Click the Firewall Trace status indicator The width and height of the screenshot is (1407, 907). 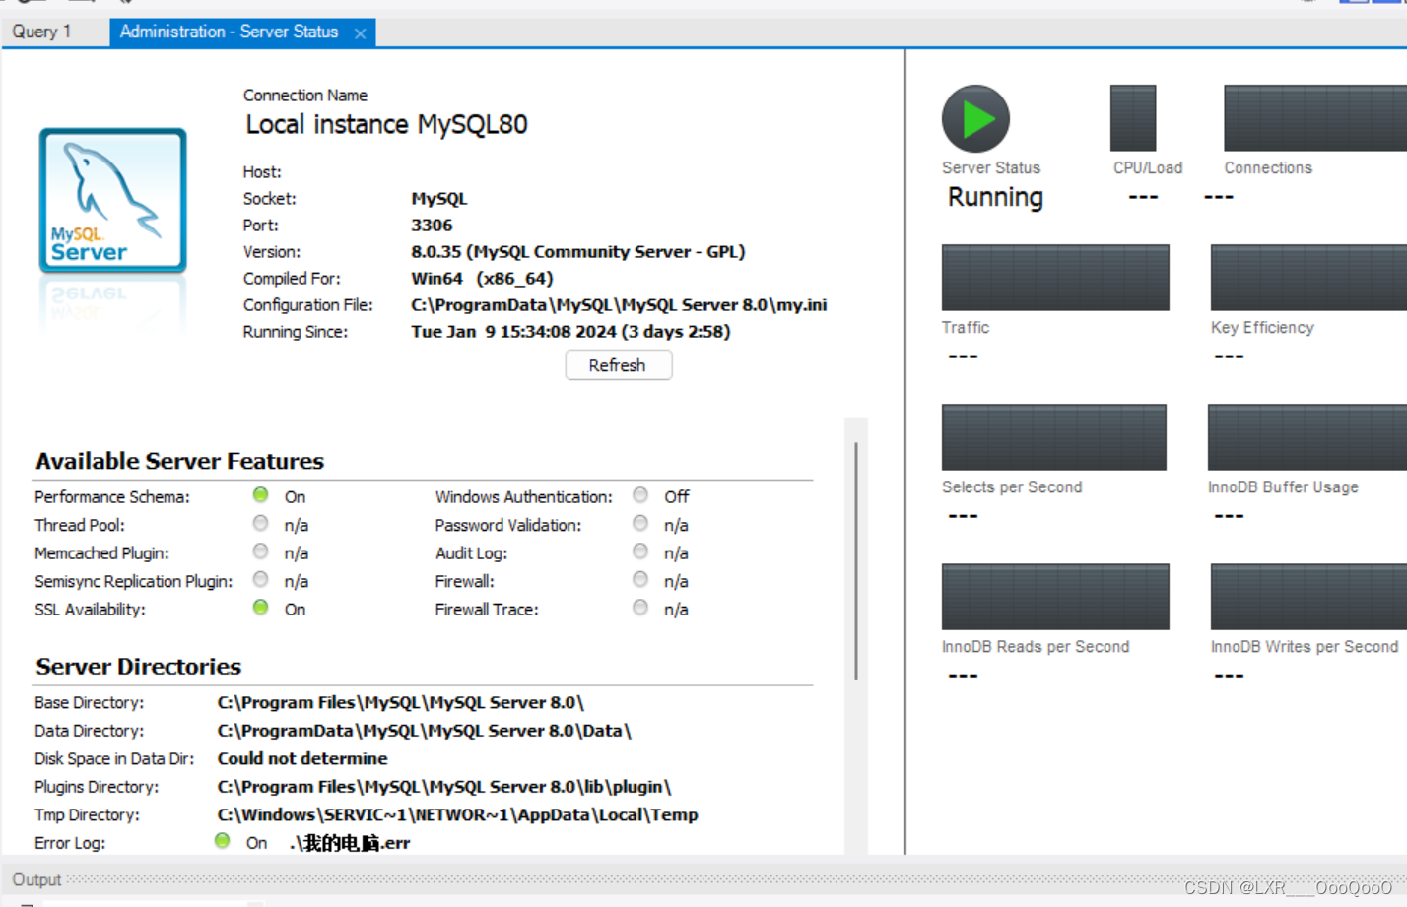click(640, 608)
